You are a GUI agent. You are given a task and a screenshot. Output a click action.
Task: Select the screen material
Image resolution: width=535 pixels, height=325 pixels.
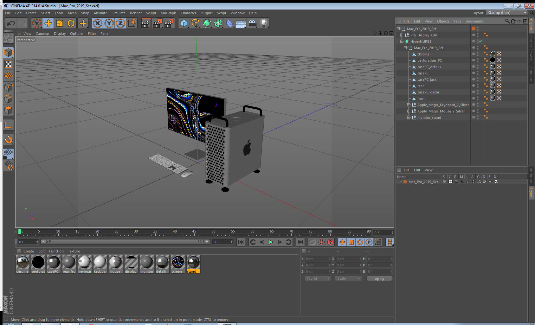click(178, 264)
